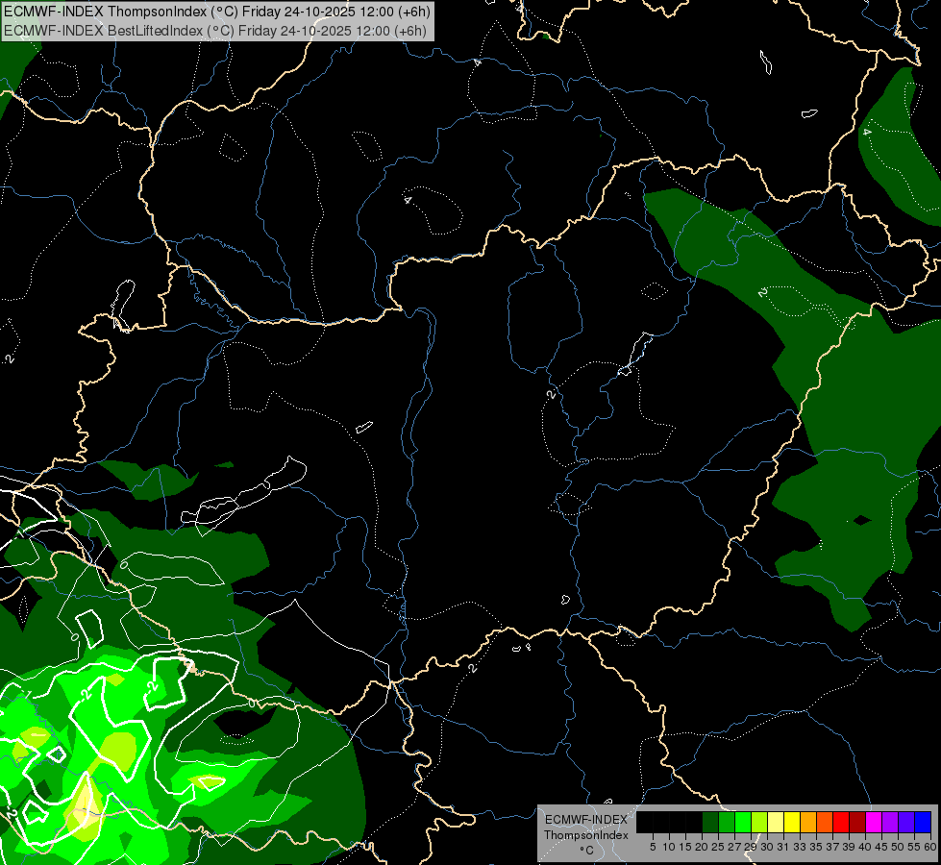941x865 pixels.
Task: Click the bright green 27–29 legend swatch
Action: coord(743,822)
